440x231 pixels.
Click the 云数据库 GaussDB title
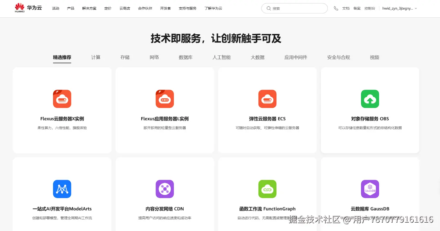click(370, 209)
